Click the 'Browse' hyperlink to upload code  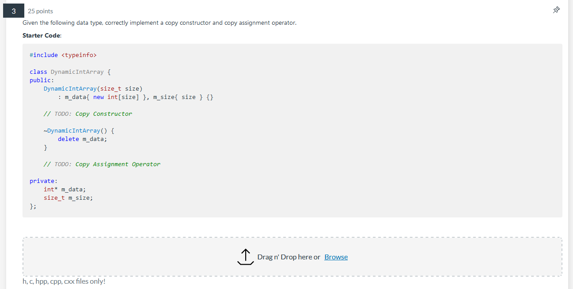coord(336,257)
